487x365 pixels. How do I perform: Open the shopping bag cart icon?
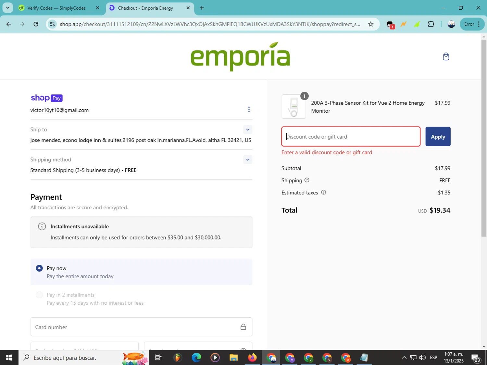click(x=446, y=56)
